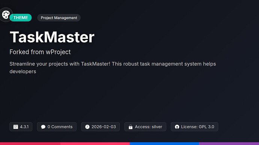This screenshot has width=259, height=145.
Task: Click the TaskMaster title
Action: (52, 37)
